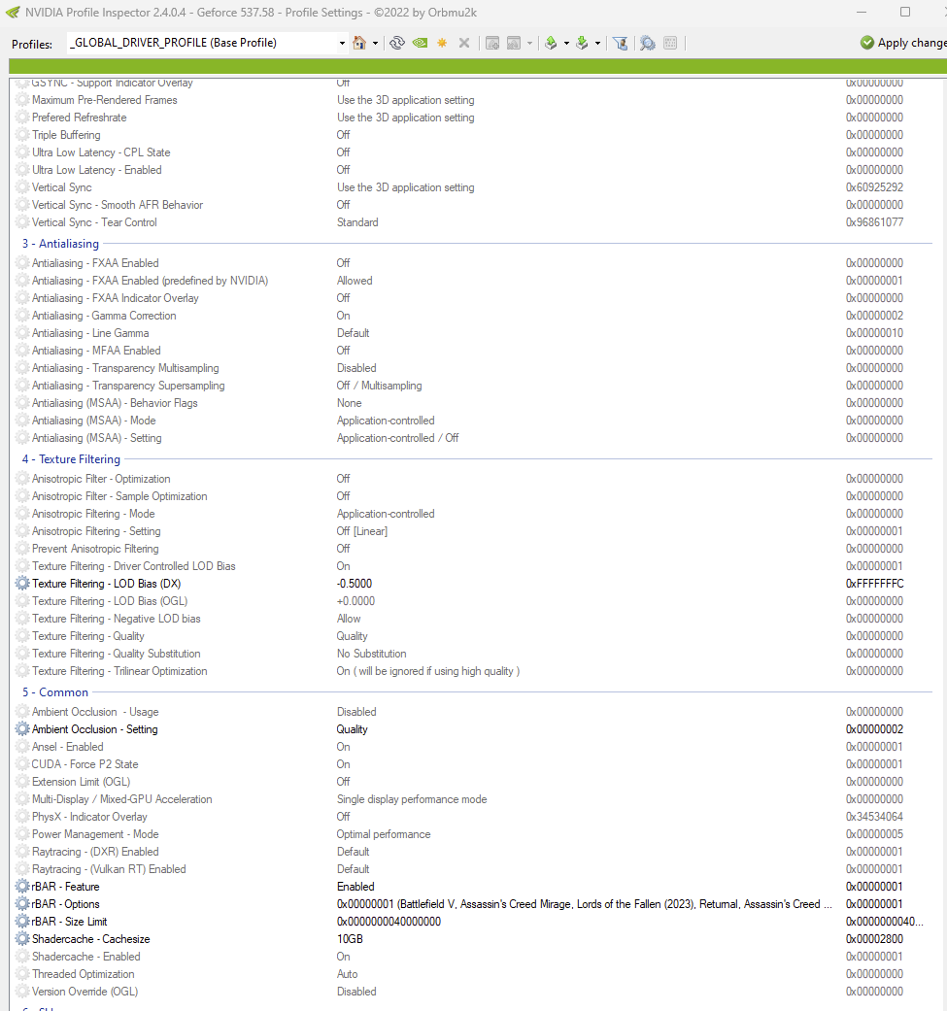Open the dropdown arrow beside the remove application icon
The width and height of the screenshot is (947, 1011).
pyautogui.click(x=530, y=43)
